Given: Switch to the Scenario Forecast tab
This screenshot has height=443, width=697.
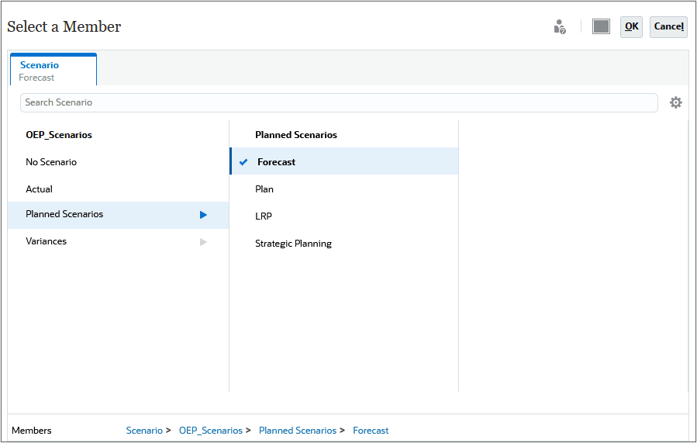Looking at the screenshot, I should pos(53,70).
